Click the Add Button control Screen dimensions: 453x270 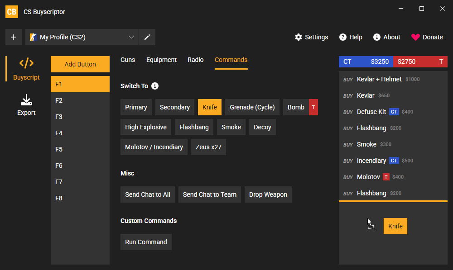80,64
